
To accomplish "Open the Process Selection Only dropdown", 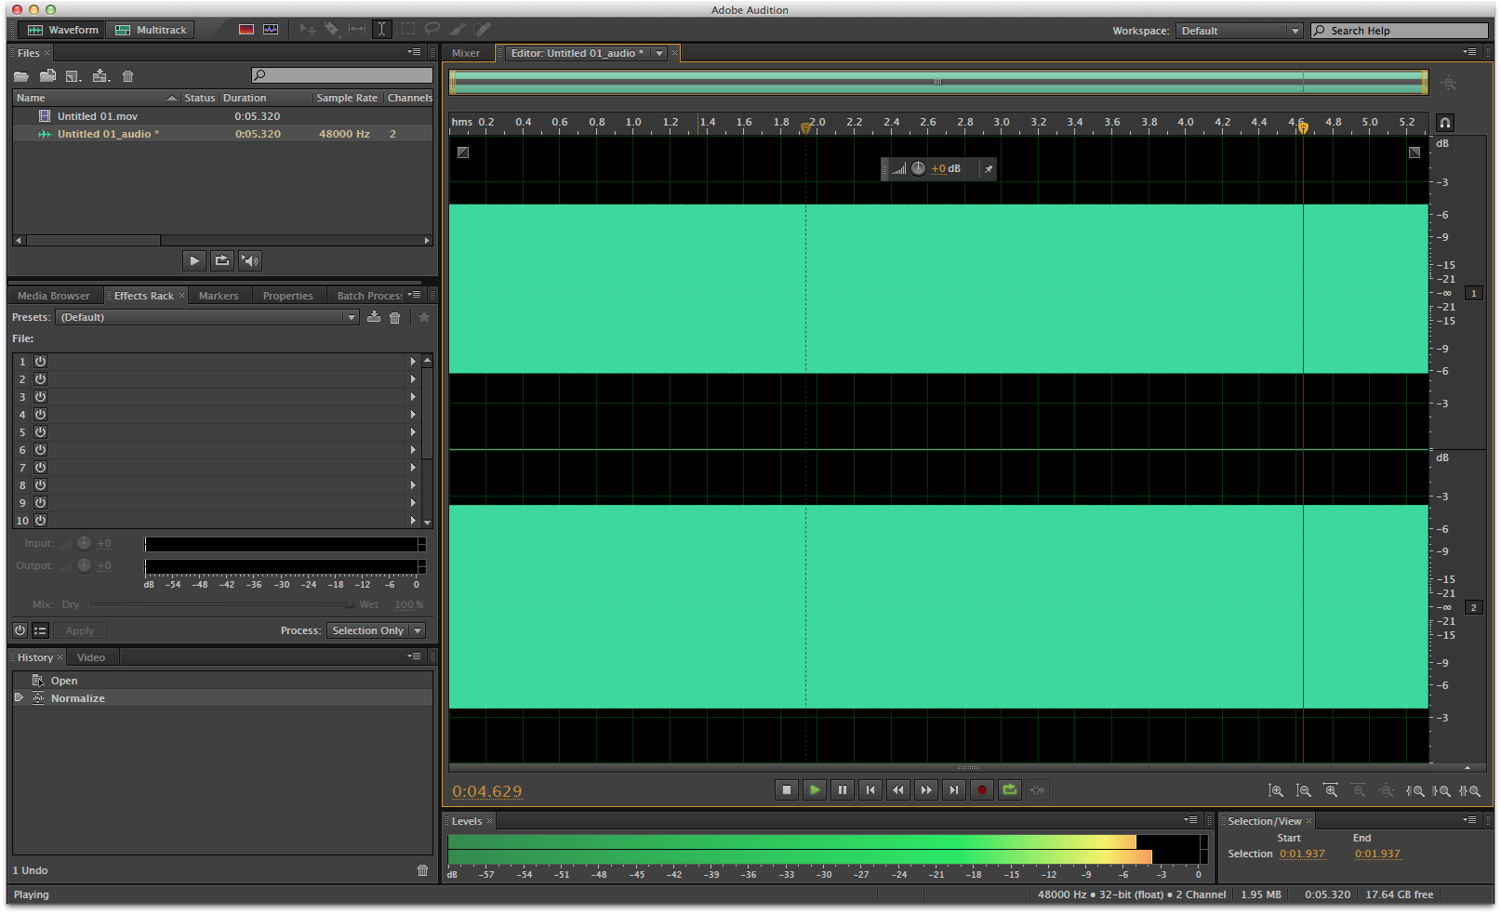I will point(376,630).
